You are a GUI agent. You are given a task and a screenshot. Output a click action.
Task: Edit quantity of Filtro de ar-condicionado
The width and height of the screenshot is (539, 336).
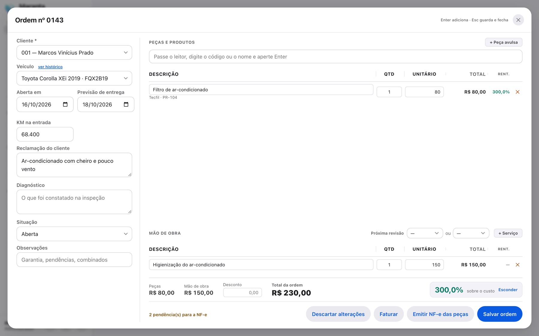[x=389, y=92]
